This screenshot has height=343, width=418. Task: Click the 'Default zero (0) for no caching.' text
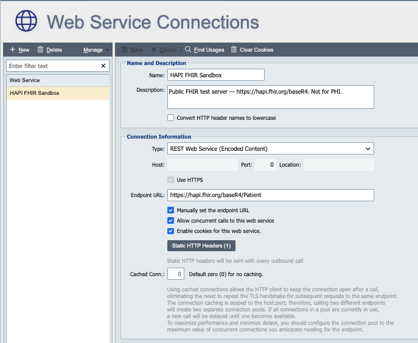(226, 274)
